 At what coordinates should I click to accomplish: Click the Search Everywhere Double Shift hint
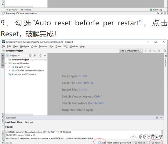83,103
